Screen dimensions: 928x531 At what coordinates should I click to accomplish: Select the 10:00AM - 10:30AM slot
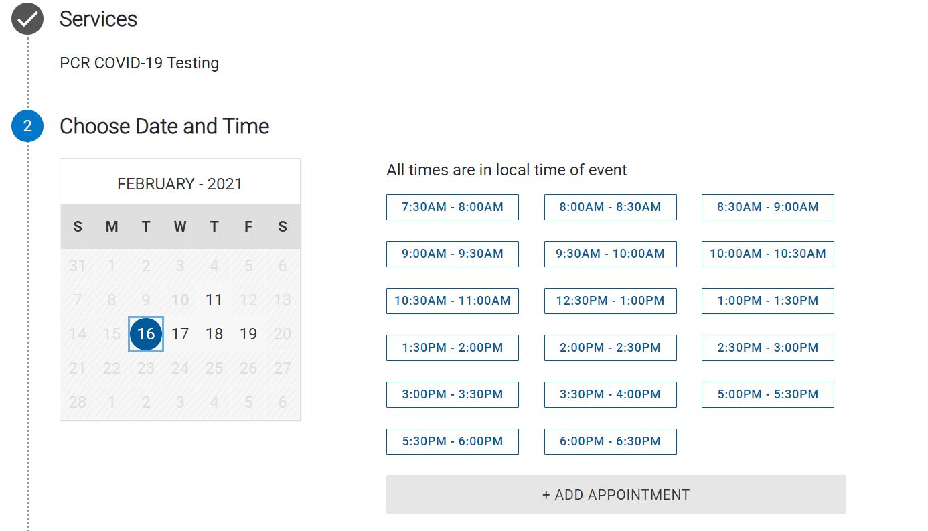pyautogui.click(x=768, y=254)
